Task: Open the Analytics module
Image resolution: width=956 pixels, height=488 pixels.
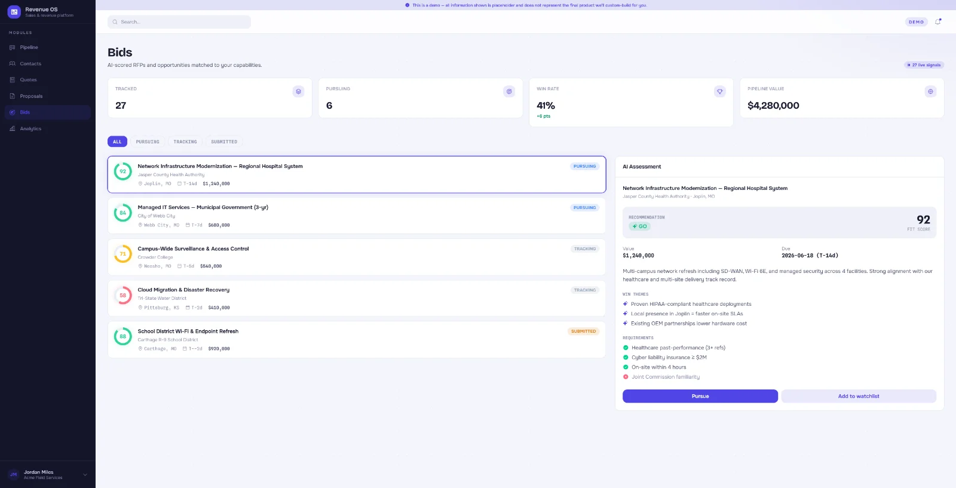Action: (x=48, y=128)
